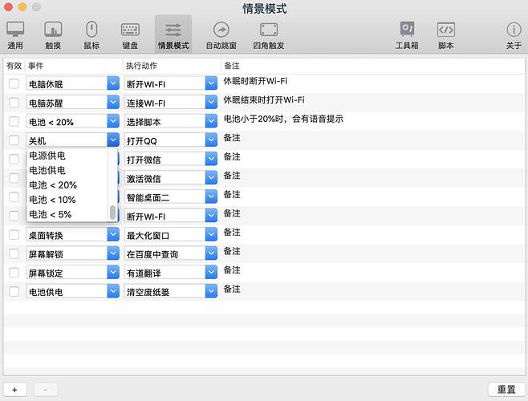Add a new rule with plus button
Viewport: 528px width, 401px height.
coord(15,390)
